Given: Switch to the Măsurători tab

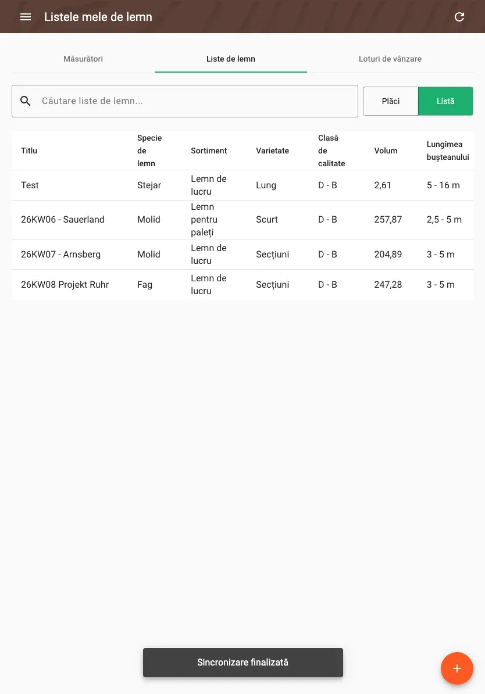Looking at the screenshot, I should (x=83, y=59).
